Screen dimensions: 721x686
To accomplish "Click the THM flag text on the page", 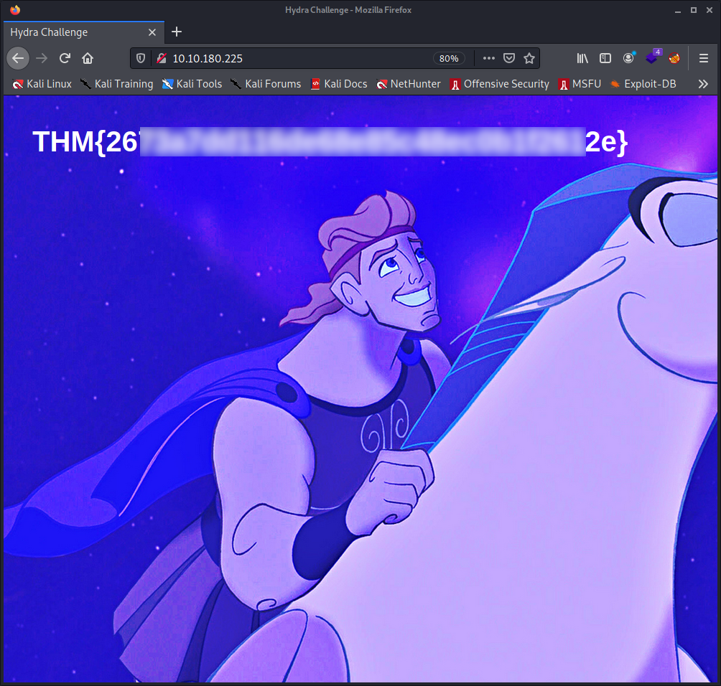I will 330,141.
